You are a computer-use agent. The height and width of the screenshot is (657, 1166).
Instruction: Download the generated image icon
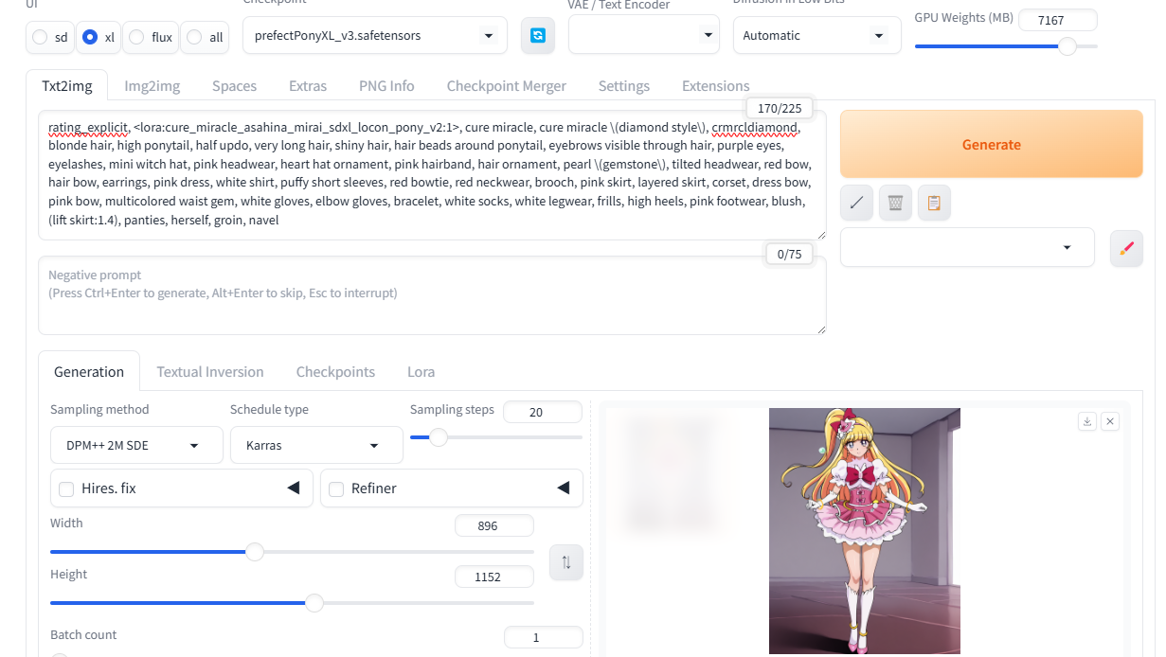point(1087,421)
